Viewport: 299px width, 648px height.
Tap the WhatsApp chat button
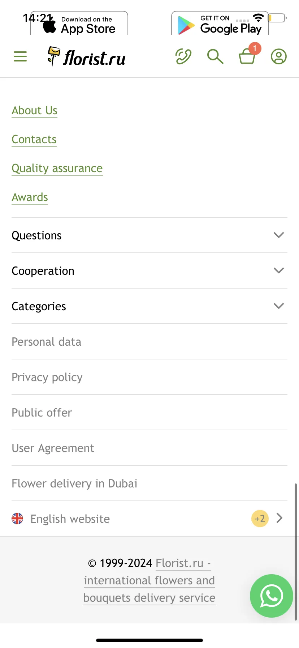coord(272,596)
